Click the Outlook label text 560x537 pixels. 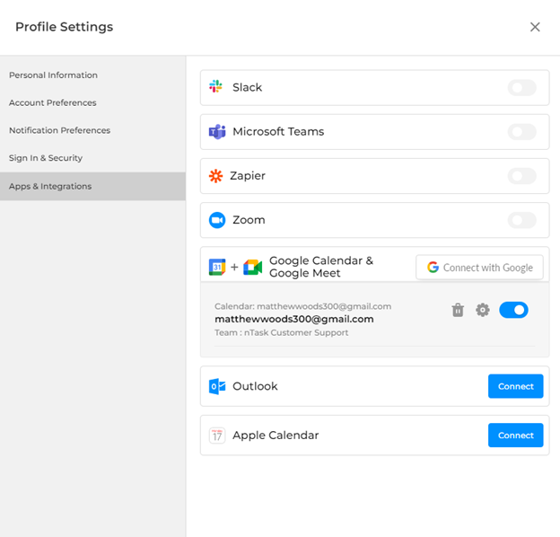(255, 386)
